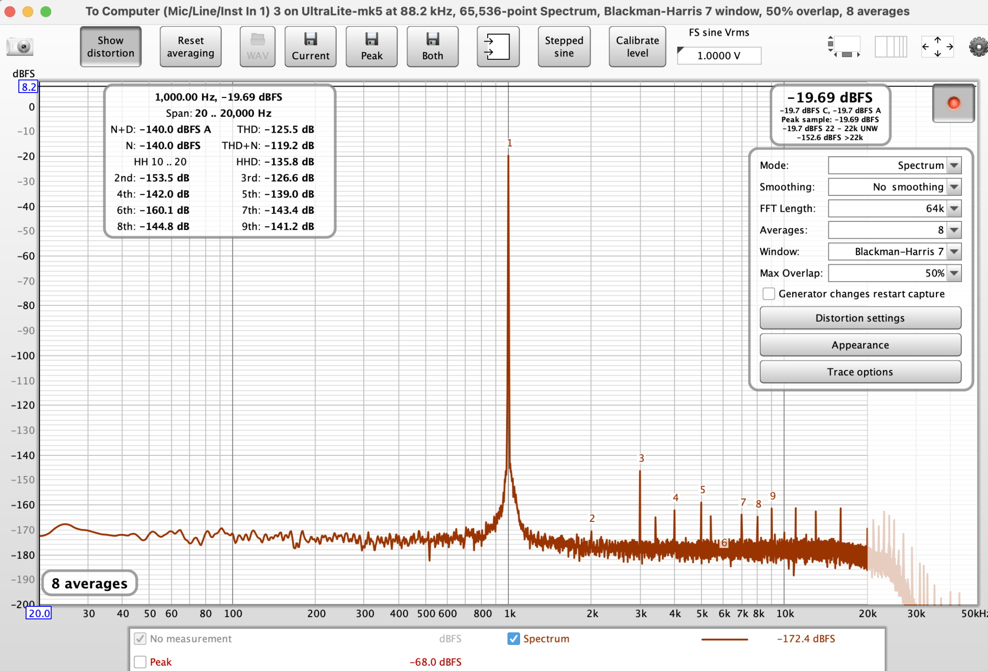Click Calibrate level button
The width and height of the screenshot is (988, 671).
(637, 47)
